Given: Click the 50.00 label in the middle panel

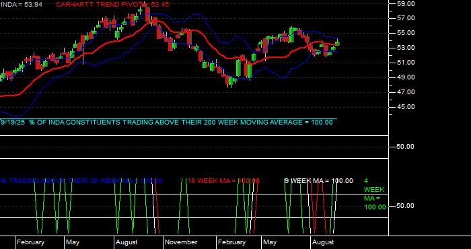Looking at the screenshot, I should coord(406,147).
